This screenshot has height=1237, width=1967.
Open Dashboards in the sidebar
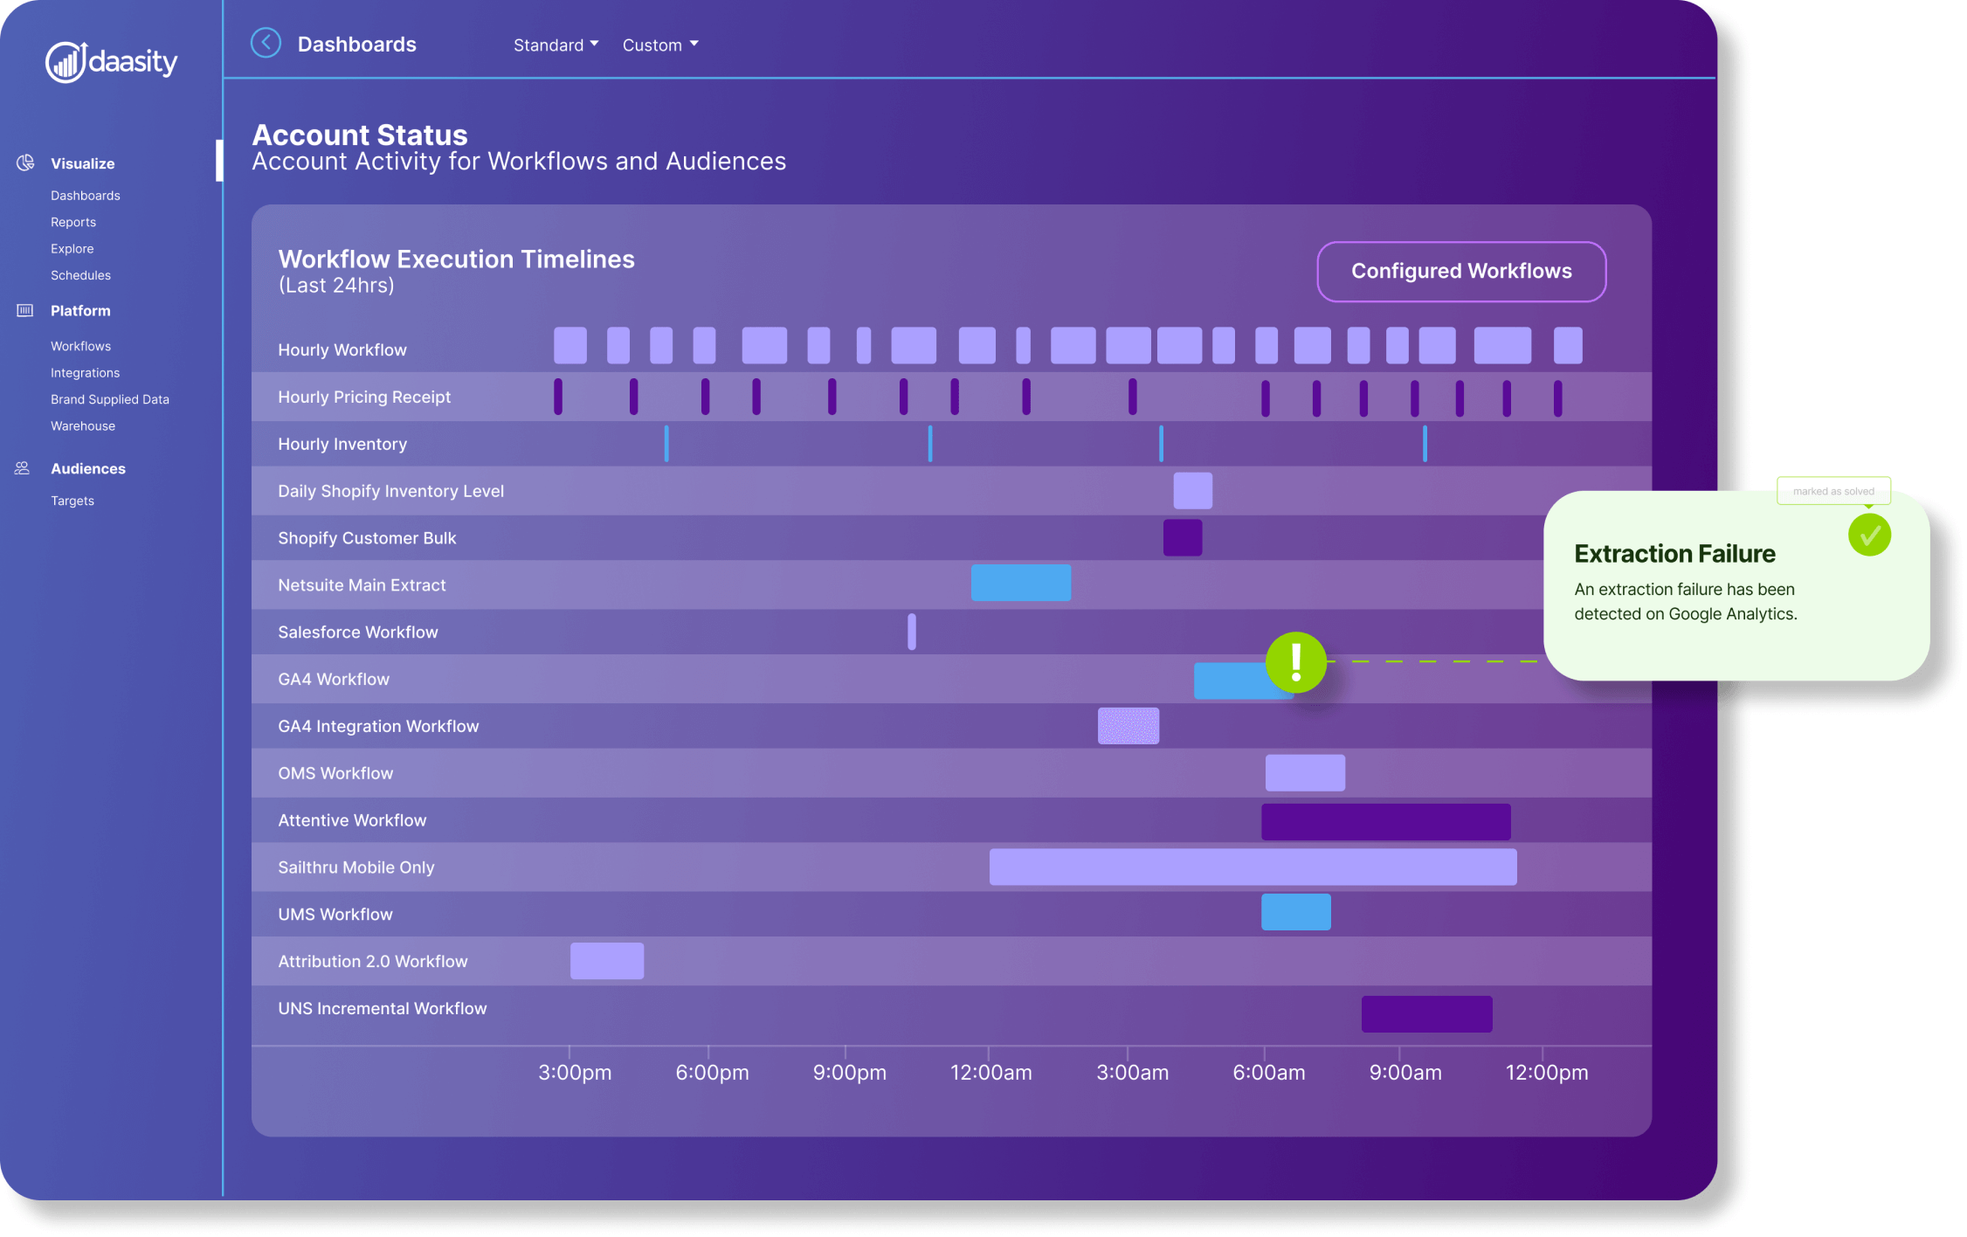tap(86, 196)
